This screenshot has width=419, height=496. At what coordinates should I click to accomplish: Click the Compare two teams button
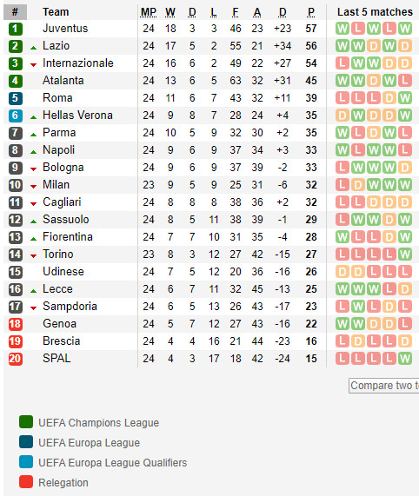tap(384, 386)
